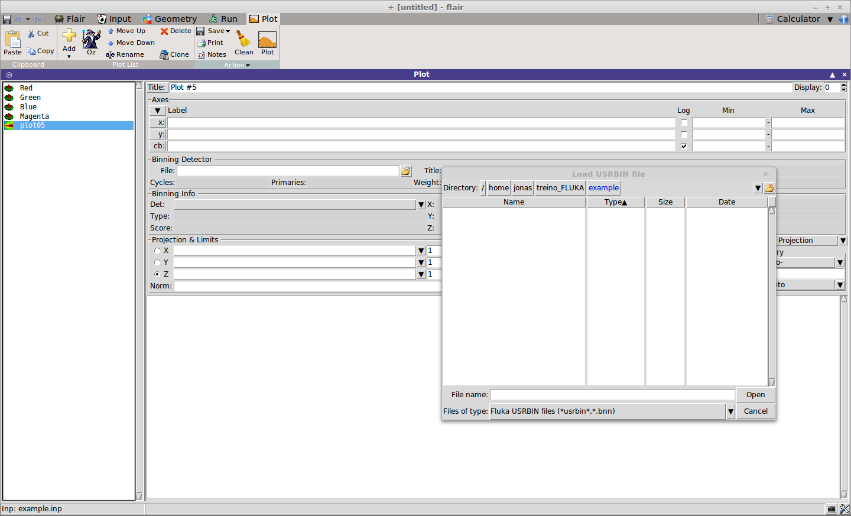Click the save disk icon in top bar
Screen dimensions: 851x516
coord(7,20)
